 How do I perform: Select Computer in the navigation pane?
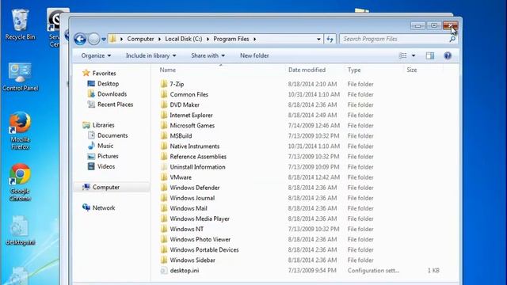(101, 187)
